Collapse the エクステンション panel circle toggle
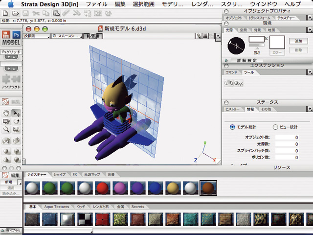 click(x=226, y=66)
